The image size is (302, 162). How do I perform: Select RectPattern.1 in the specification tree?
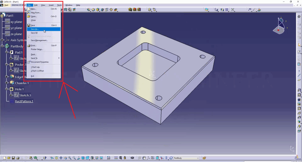(x=24, y=101)
